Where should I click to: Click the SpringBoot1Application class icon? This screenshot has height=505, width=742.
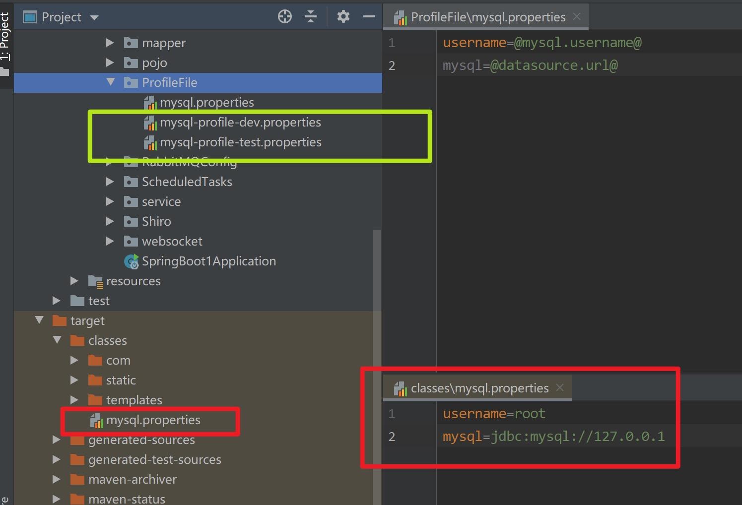[131, 261]
